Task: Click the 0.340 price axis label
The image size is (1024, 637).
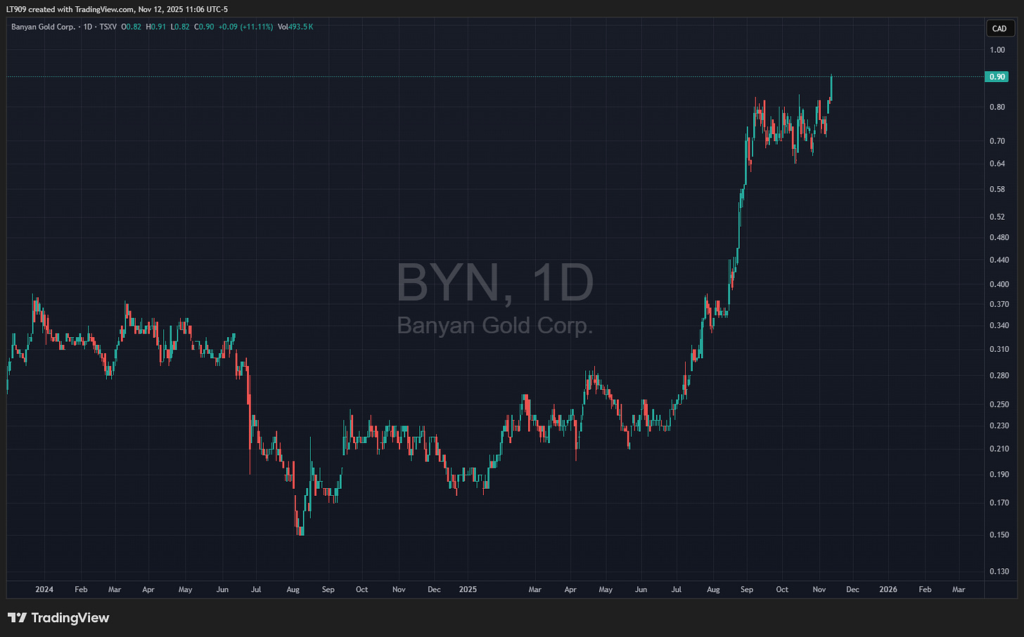Action: point(999,326)
